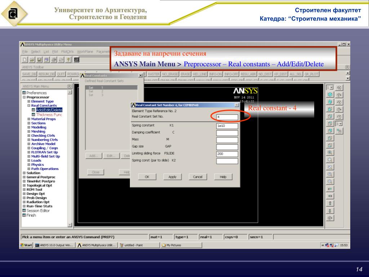Click the Spring const K2 field
This screenshot has width=369, height=277.
pyautogui.click(x=227, y=161)
